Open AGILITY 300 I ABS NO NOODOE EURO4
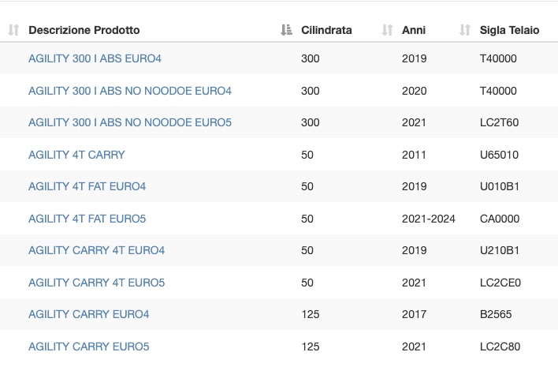 coord(130,91)
